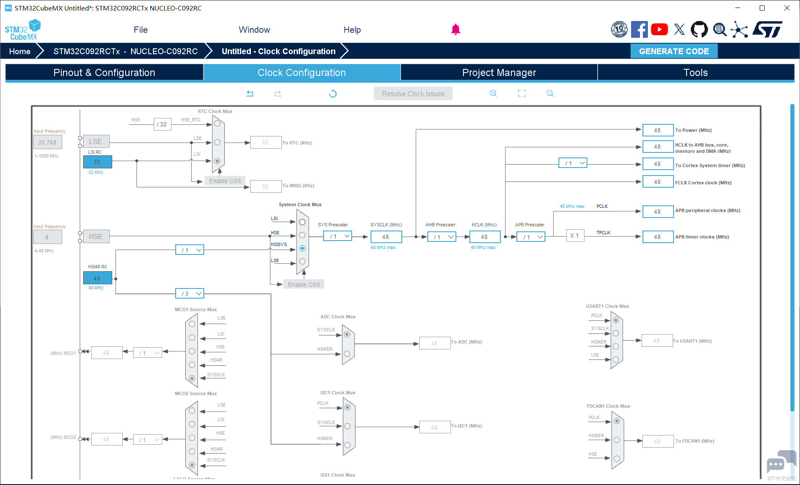Select SYSCLK in MCO1 Source Mux
800x485 pixels.
coord(192,378)
